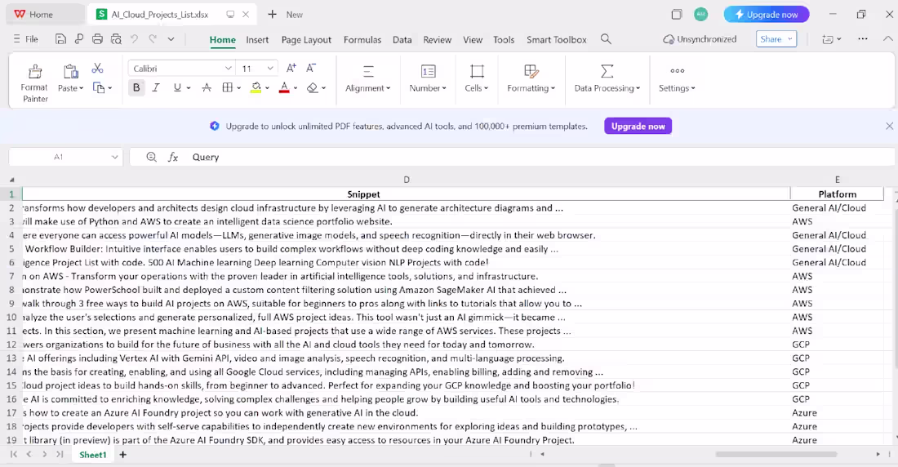This screenshot has width=898, height=467.
Task: Switch to the View tab
Action: pyautogui.click(x=473, y=39)
